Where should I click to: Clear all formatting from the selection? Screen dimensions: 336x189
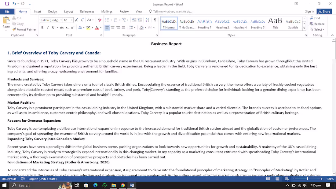[x=100, y=20]
